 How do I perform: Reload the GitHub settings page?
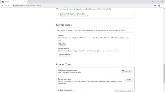tap(9, 6)
